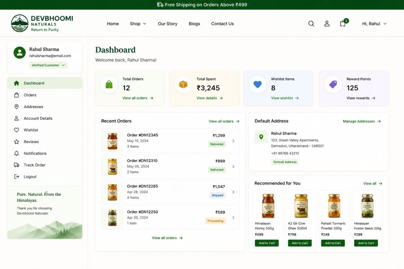404x269 pixels.
Task: Open the search icon in header
Action: tap(311, 24)
